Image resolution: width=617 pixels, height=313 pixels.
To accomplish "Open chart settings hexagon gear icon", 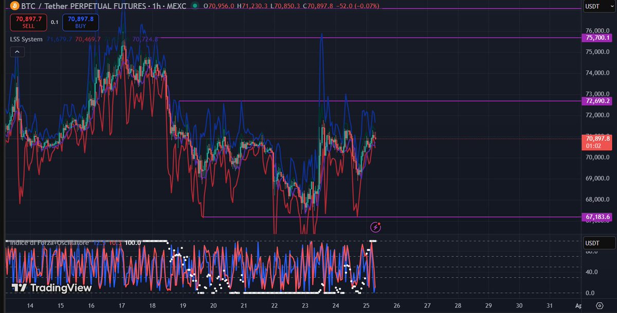I will point(599,305).
